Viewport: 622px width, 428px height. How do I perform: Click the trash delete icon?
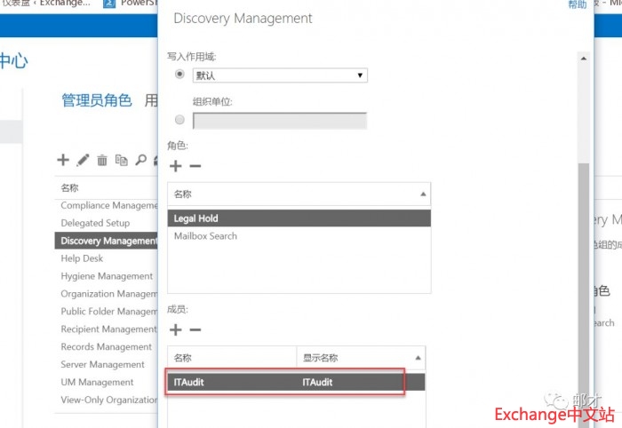click(102, 161)
